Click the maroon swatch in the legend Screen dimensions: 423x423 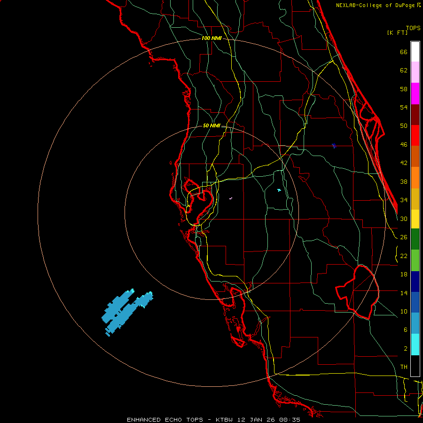point(415,114)
